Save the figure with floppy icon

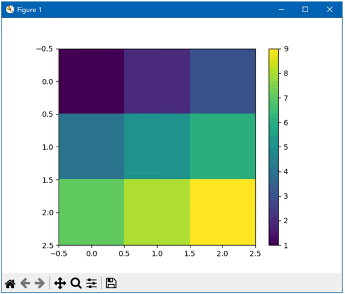coord(111,283)
